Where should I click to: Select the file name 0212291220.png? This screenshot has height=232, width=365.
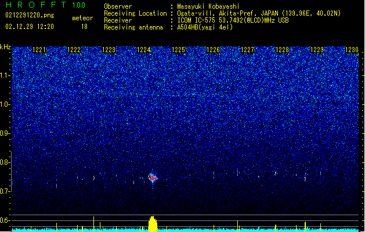coord(30,15)
